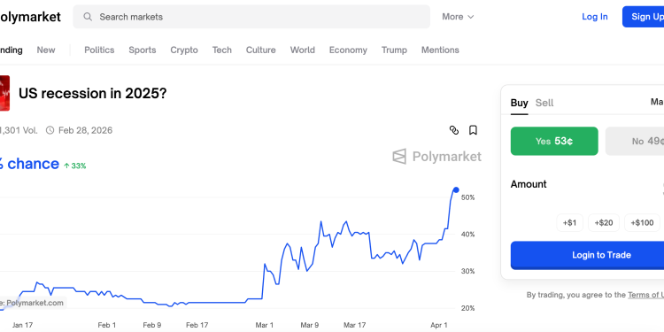
Task: Open the Trump category
Action: pos(394,50)
